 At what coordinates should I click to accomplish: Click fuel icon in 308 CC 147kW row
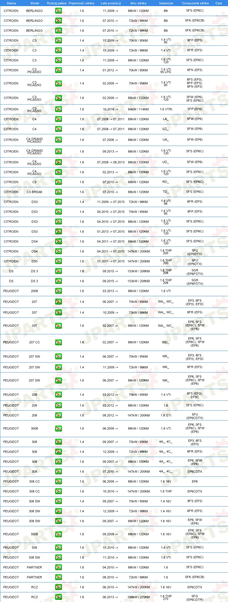click(x=58, y=491)
